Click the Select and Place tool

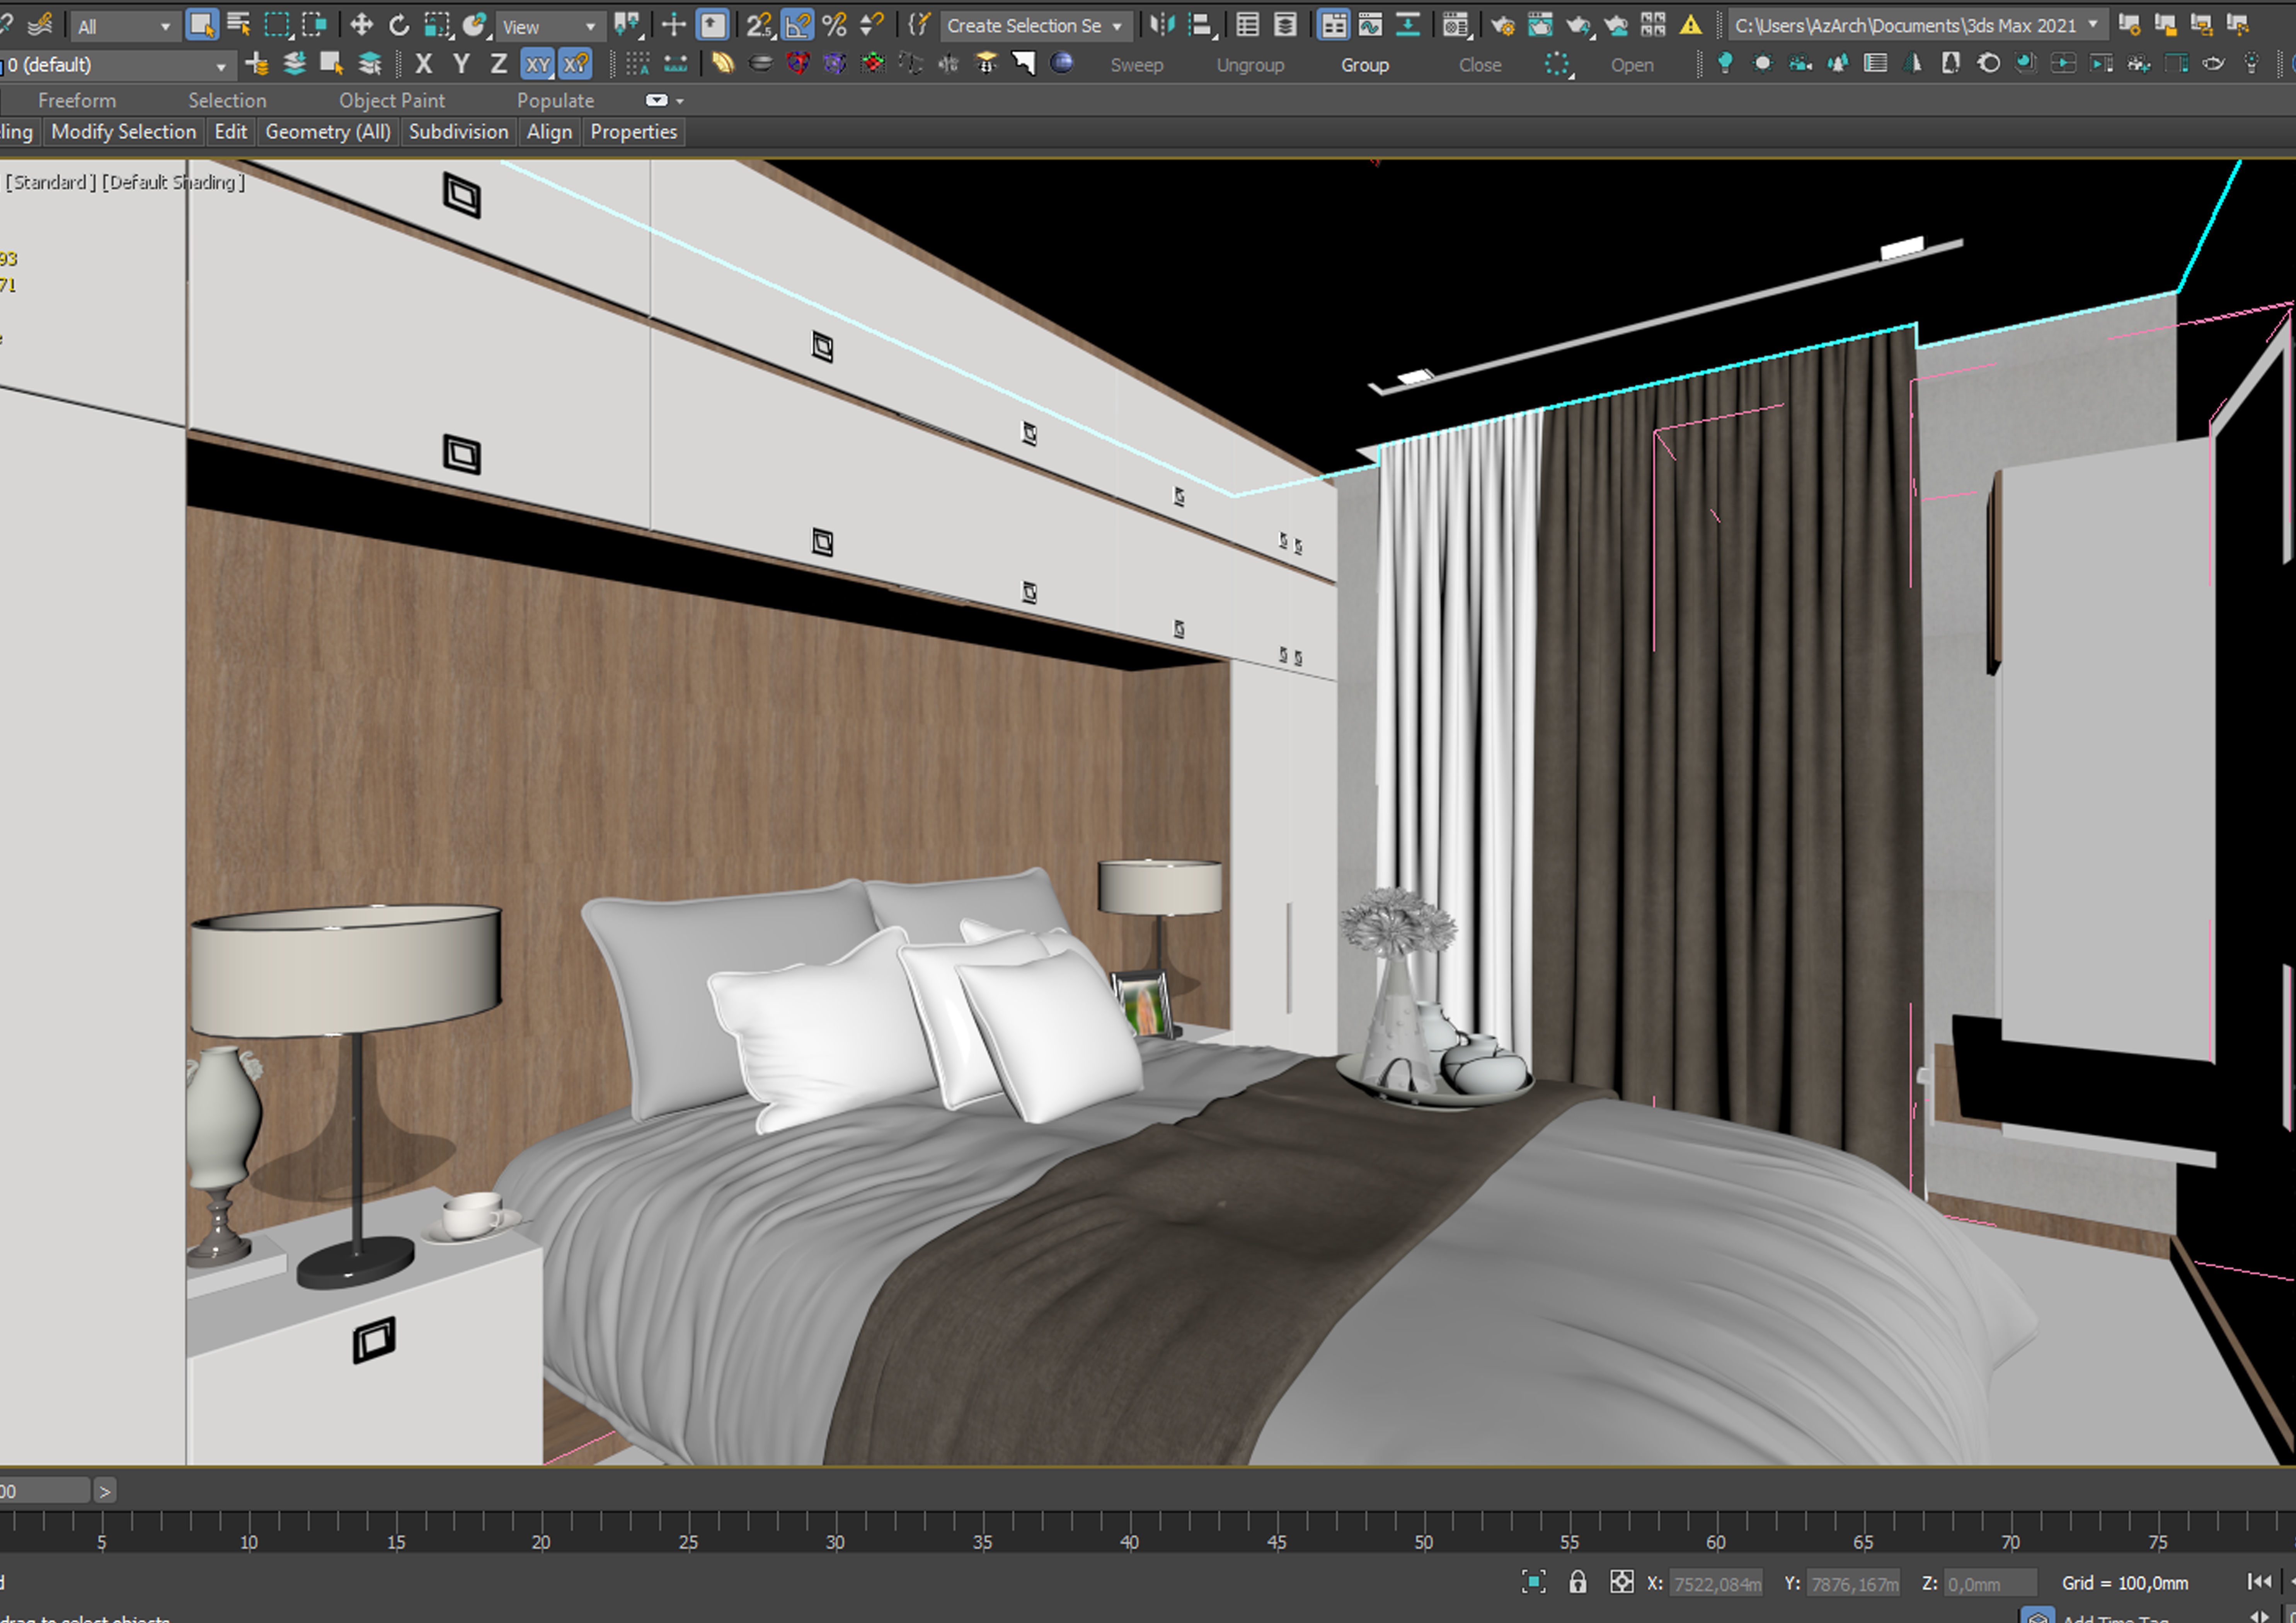(x=475, y=25)
